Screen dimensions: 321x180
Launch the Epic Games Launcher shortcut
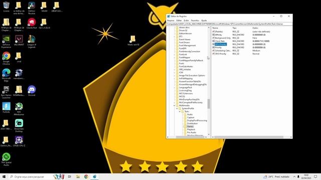point(6,92)
